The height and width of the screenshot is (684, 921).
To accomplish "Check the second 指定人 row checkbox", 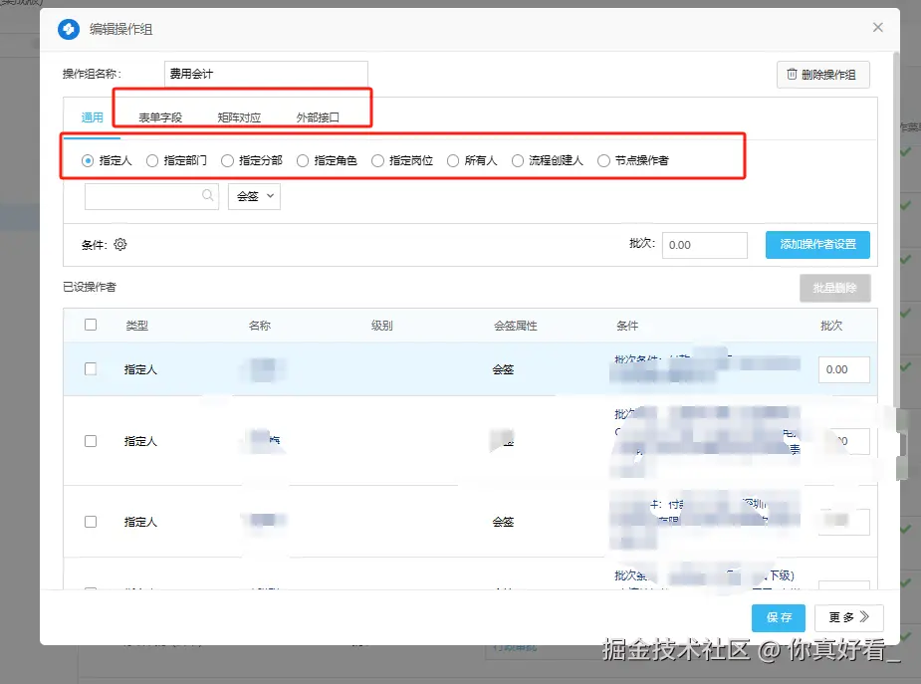I will 91,441.
